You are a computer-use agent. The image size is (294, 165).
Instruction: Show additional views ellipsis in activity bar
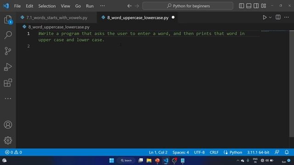[x=8, y=99]
